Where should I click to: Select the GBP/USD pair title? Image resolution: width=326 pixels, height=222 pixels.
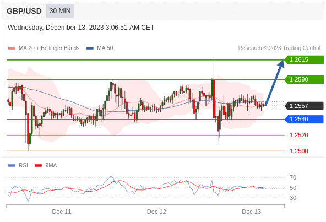pos(24,11)
